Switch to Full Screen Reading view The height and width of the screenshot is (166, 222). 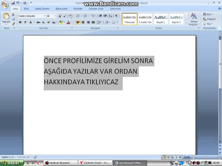168,157
